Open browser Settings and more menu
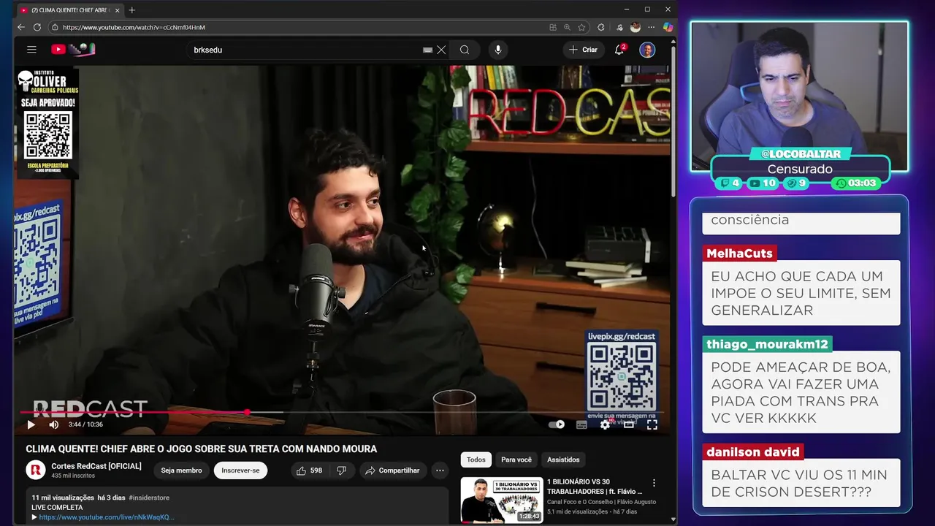Image resolution: width=935 pixels, height=526 pixels. (651, 27)
